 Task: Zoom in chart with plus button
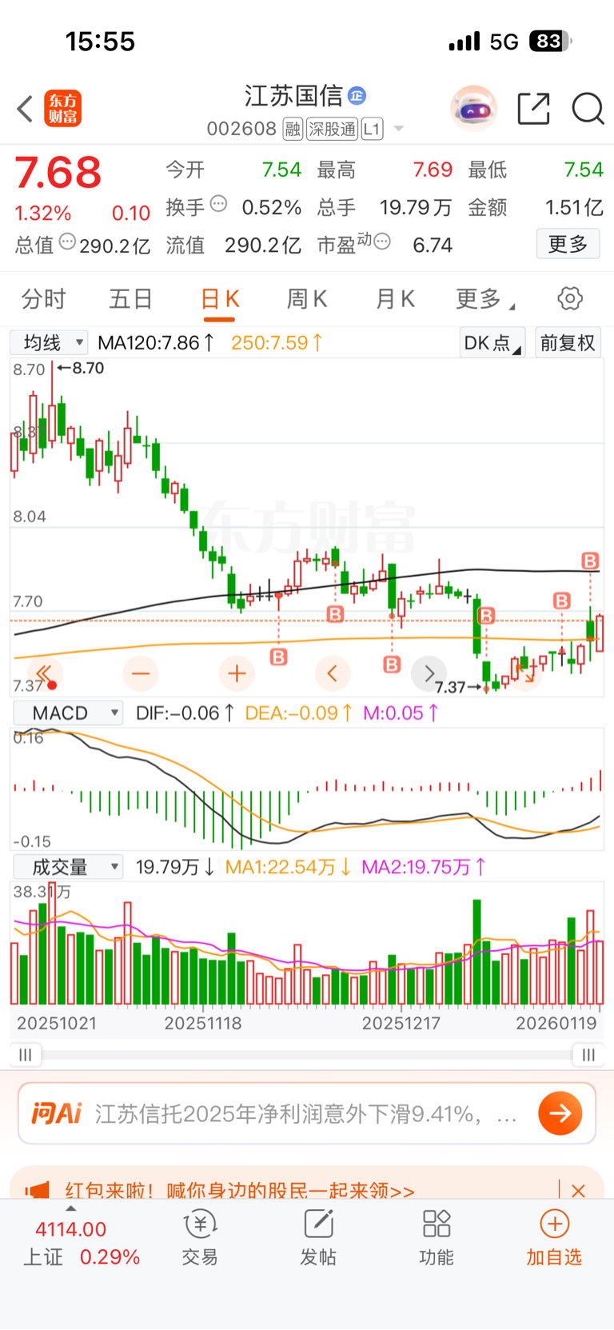coord(237,673)
